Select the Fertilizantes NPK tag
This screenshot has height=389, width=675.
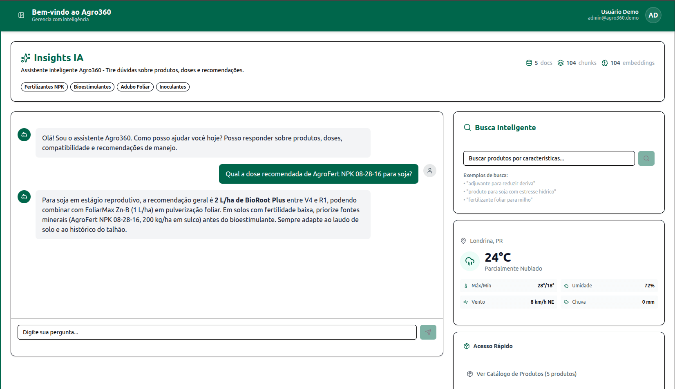tap(44, 87)
